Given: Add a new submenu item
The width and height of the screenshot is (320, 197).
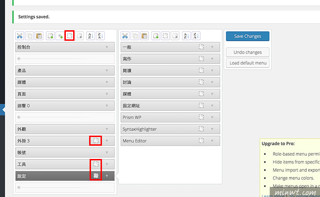Looking at the screenshot, I should coord(156,36).
